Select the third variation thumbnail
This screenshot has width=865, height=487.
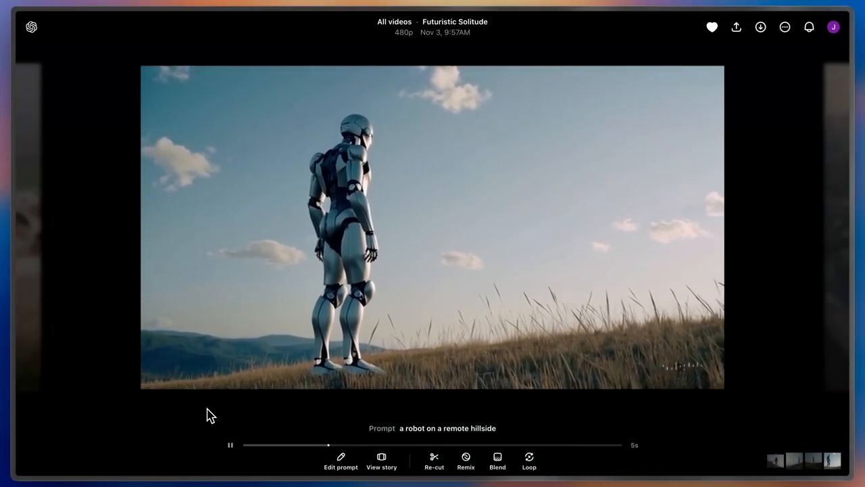point(814,461)
